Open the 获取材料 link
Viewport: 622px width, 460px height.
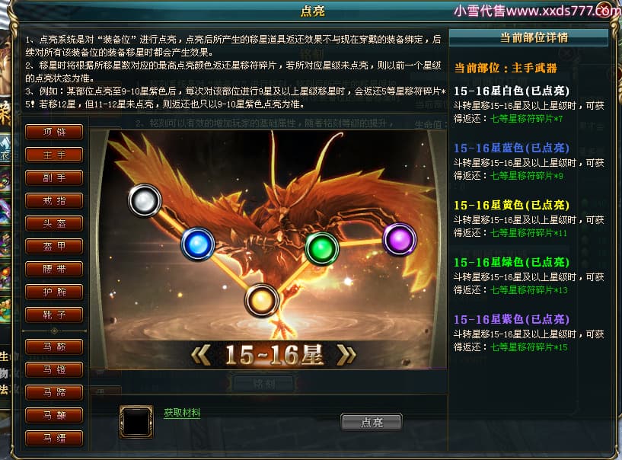point(182,413)
